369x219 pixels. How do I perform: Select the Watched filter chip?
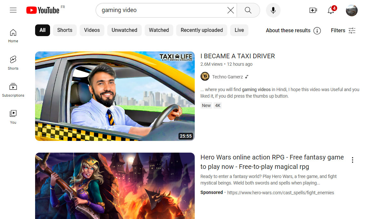(159, 30)
